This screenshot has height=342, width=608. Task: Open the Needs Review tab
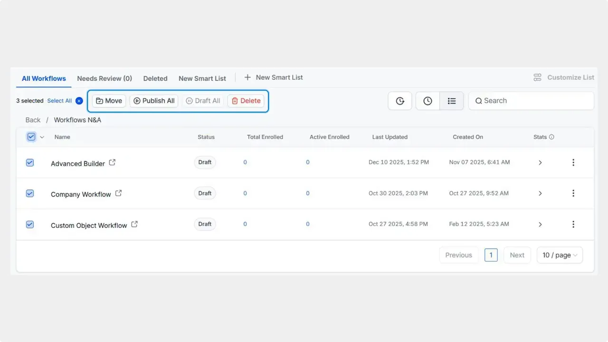coord(104,78)
